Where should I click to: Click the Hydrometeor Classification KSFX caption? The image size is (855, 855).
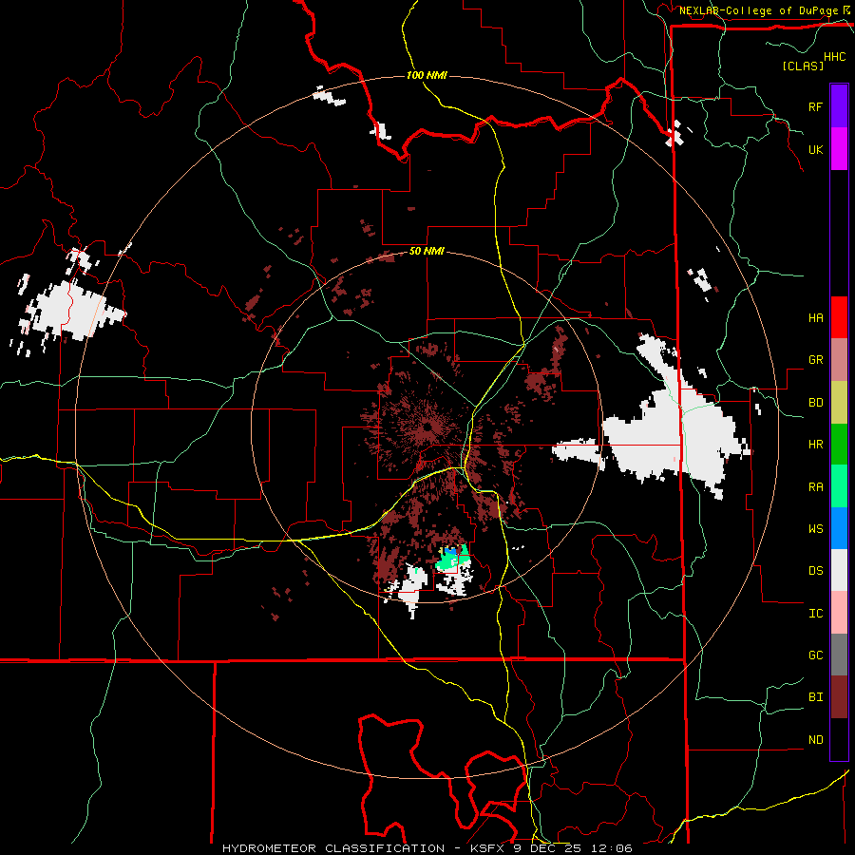pos(427,848)
